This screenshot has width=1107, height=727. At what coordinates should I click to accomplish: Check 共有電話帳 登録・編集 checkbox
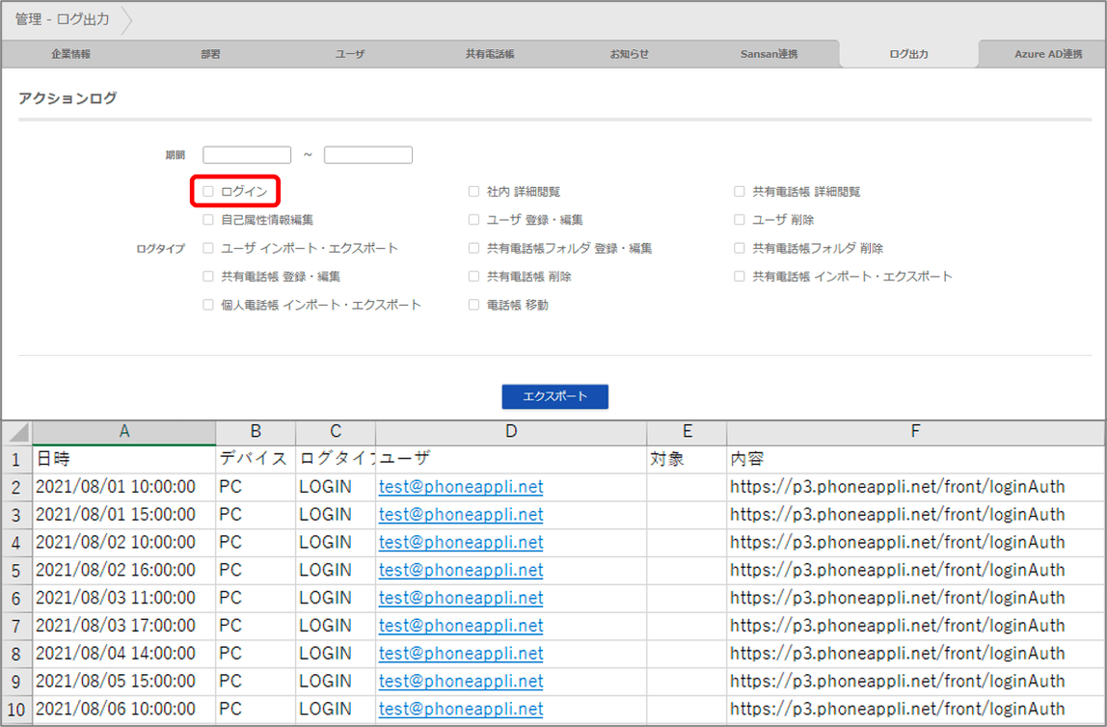click(207, 276)
